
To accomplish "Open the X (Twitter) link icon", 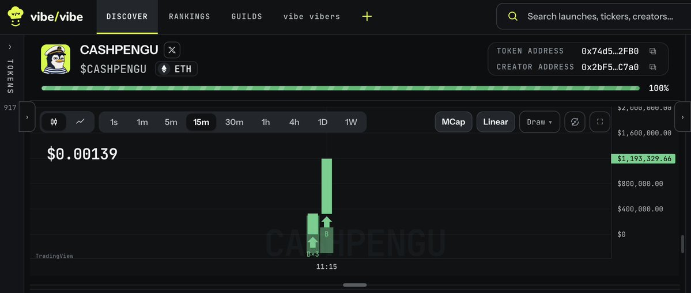I will (172, 50).
